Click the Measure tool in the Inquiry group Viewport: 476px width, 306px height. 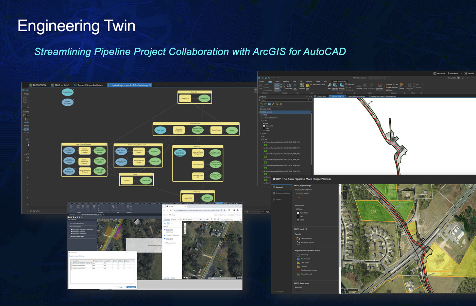click(359, 87)
